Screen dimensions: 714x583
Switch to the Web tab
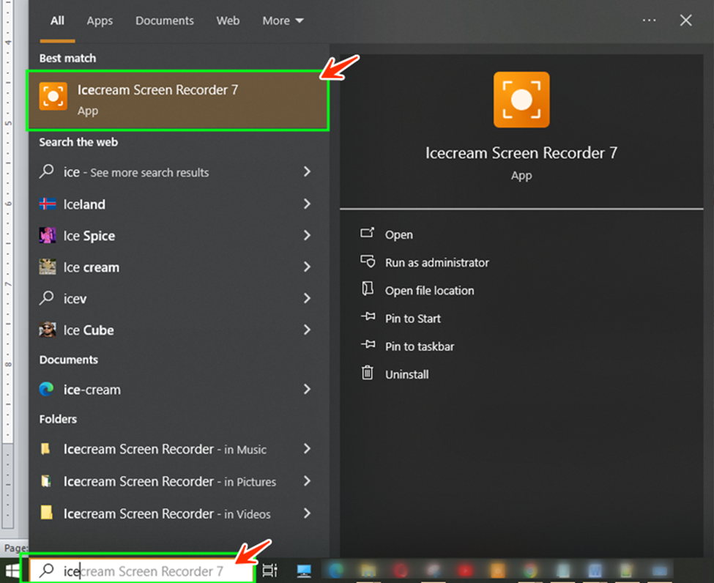pos(228,21)
